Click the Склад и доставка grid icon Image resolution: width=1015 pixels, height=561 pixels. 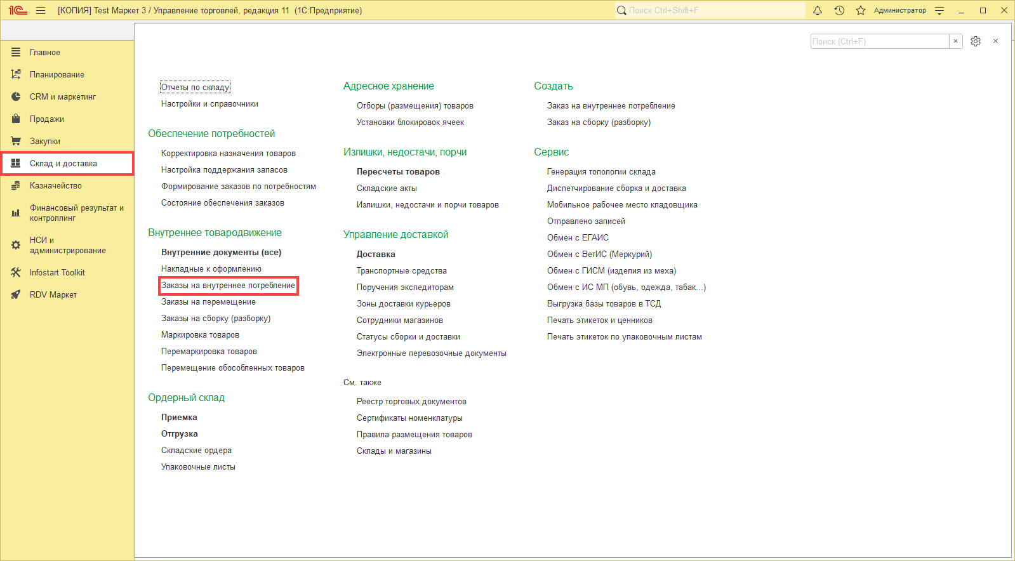click(x=16, y=163)
